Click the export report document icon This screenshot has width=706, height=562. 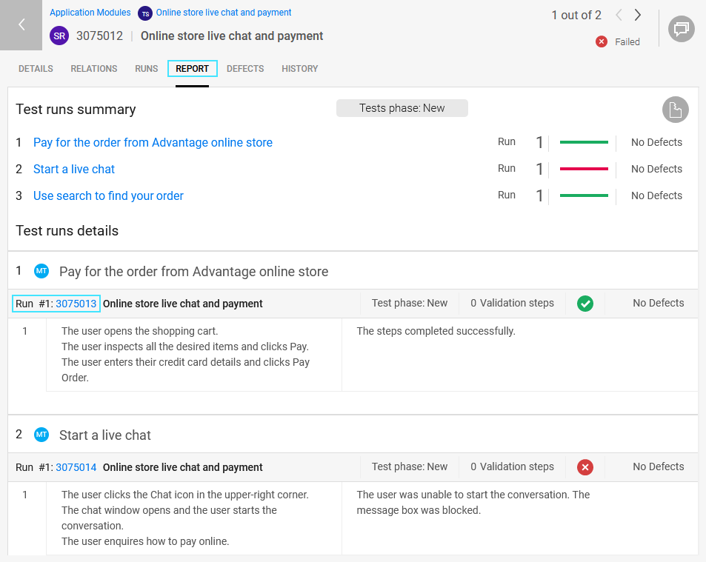[x=675, y=110]
